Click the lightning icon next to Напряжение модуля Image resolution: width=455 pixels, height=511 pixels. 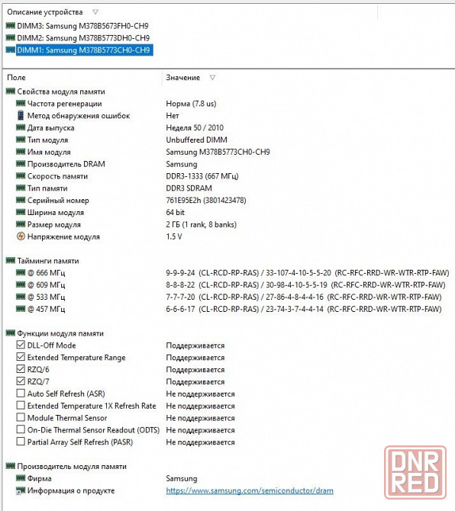(21, 236)
